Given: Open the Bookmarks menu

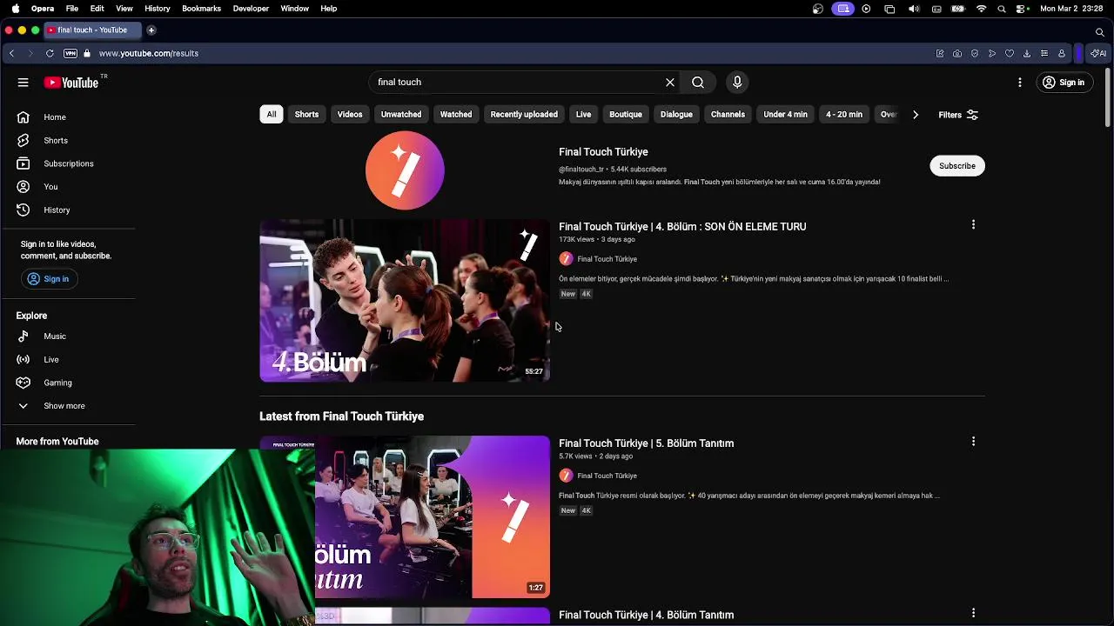Looking at the screenshot, I should tap(201, 9).
